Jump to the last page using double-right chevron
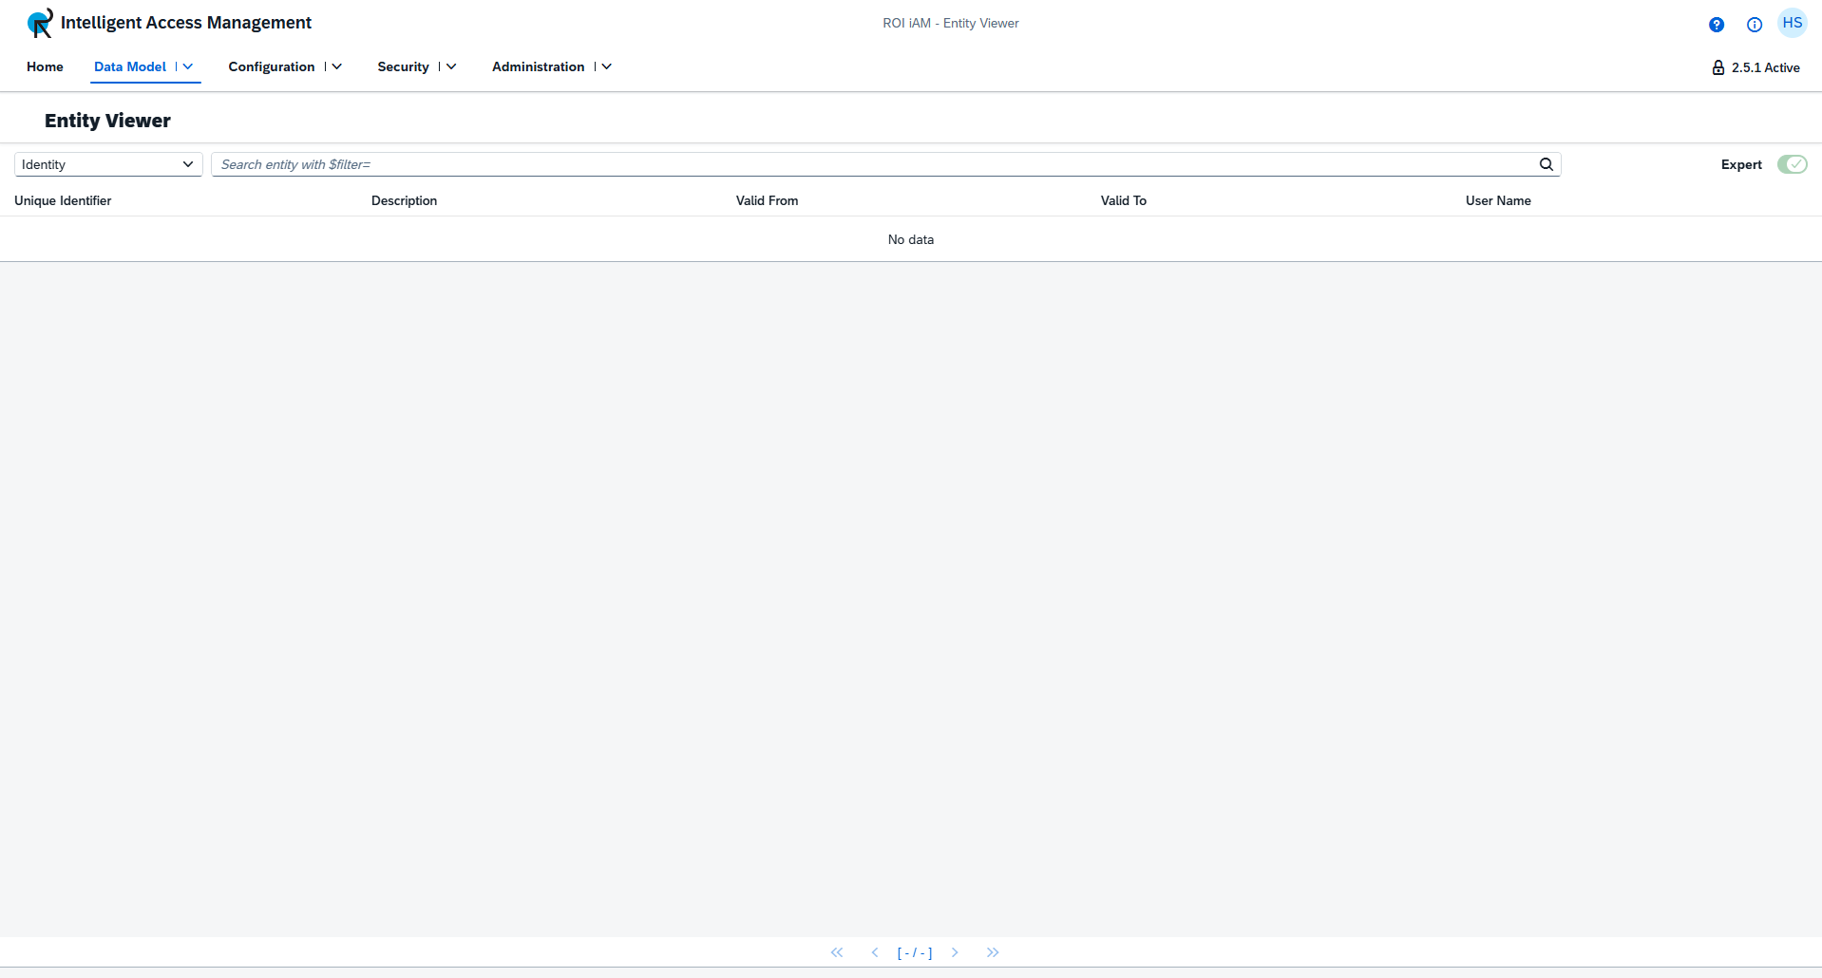 (993, 952)
